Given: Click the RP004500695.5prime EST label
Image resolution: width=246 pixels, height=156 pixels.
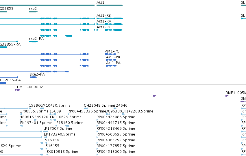Looking at the screenshot, I should 116,134.
